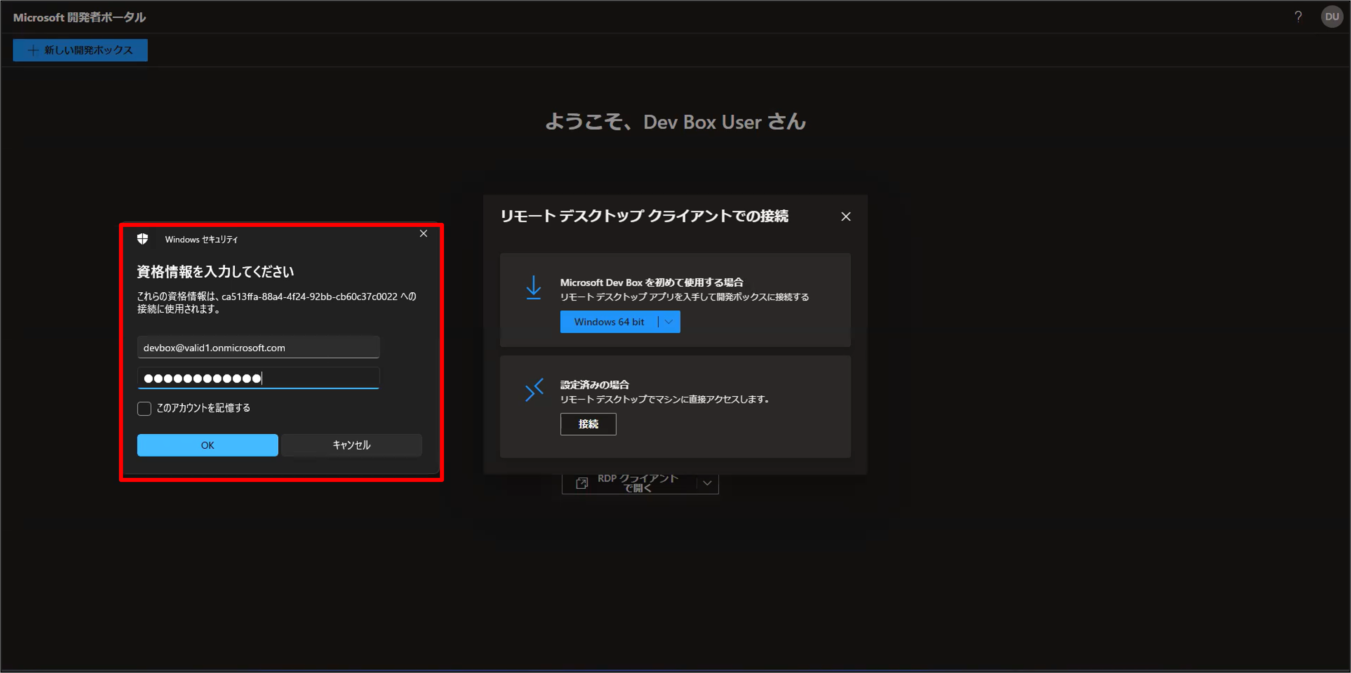The height and width of the screenshot is (673, 1351).
Task: Click the Microsoft Dev Box を初めて使用する場合 heading
Action: pos(651,283)
